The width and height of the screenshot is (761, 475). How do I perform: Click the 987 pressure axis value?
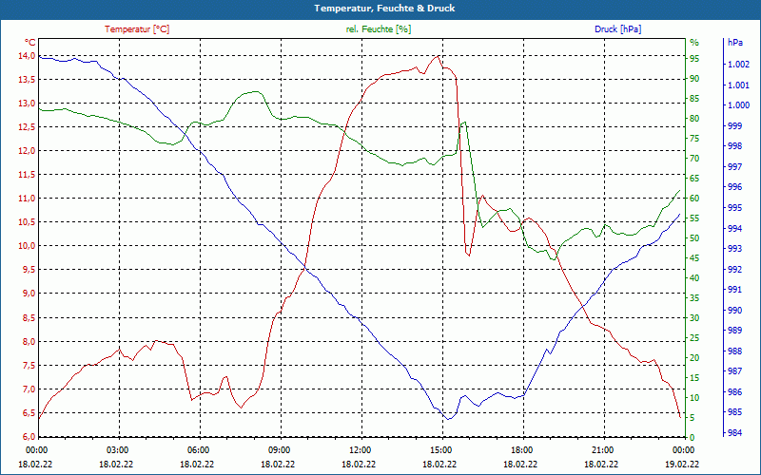(x=734, y=371)
